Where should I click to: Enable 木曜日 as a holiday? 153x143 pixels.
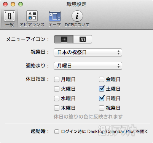coord(57,108)
